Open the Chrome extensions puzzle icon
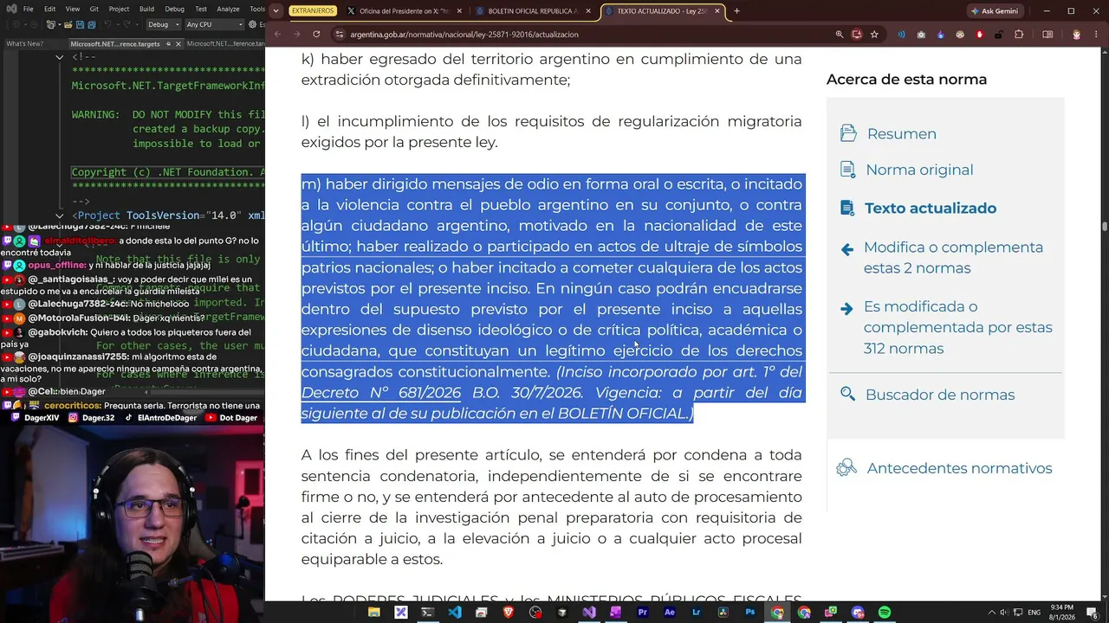Screen dimensions: 1109x623 tap(1019, 35)
